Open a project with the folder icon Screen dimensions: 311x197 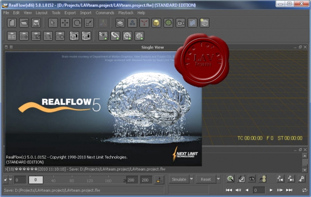coord(24,23)
